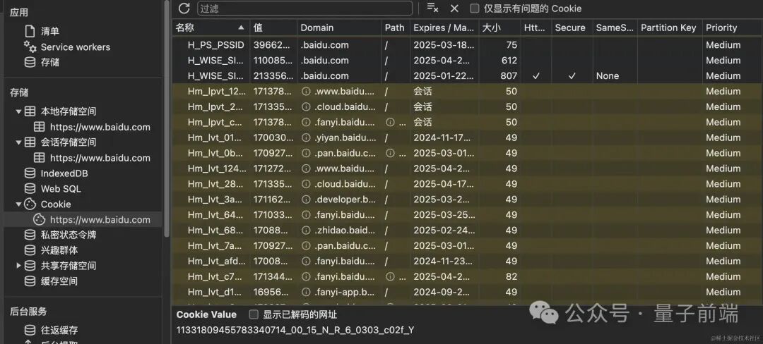Click path info icon in Hm_lpvt_c row
The width and height of the screenshot is (763, 344).
pos(390,122)
